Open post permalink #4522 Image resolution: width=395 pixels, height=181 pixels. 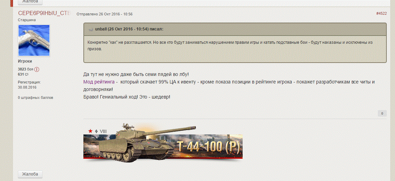pos(381,14)
